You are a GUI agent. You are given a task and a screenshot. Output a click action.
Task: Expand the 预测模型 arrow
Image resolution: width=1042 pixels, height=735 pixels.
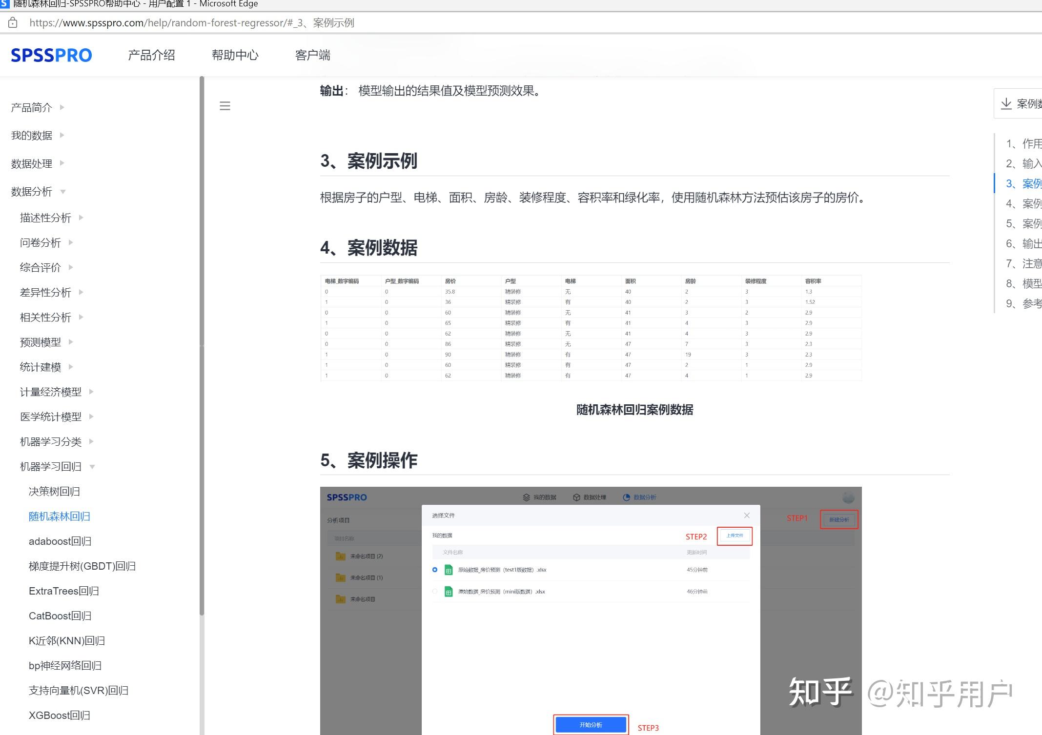71,342
